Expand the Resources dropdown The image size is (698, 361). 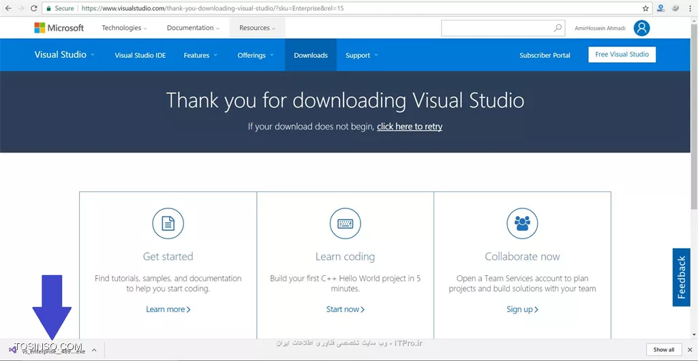coord(257,27)
